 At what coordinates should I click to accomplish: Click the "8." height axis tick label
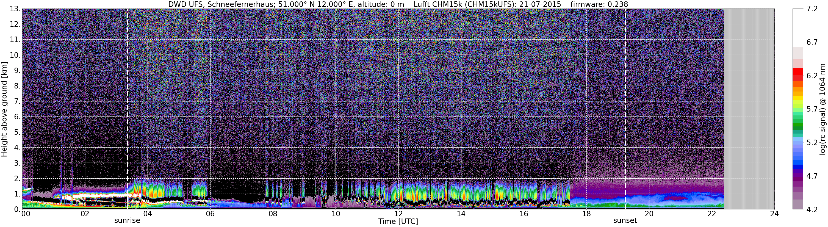(17, 86)
